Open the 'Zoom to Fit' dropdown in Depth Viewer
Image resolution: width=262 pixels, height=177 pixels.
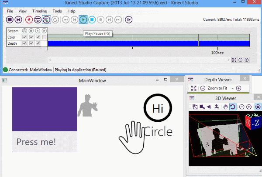point(233,88)
